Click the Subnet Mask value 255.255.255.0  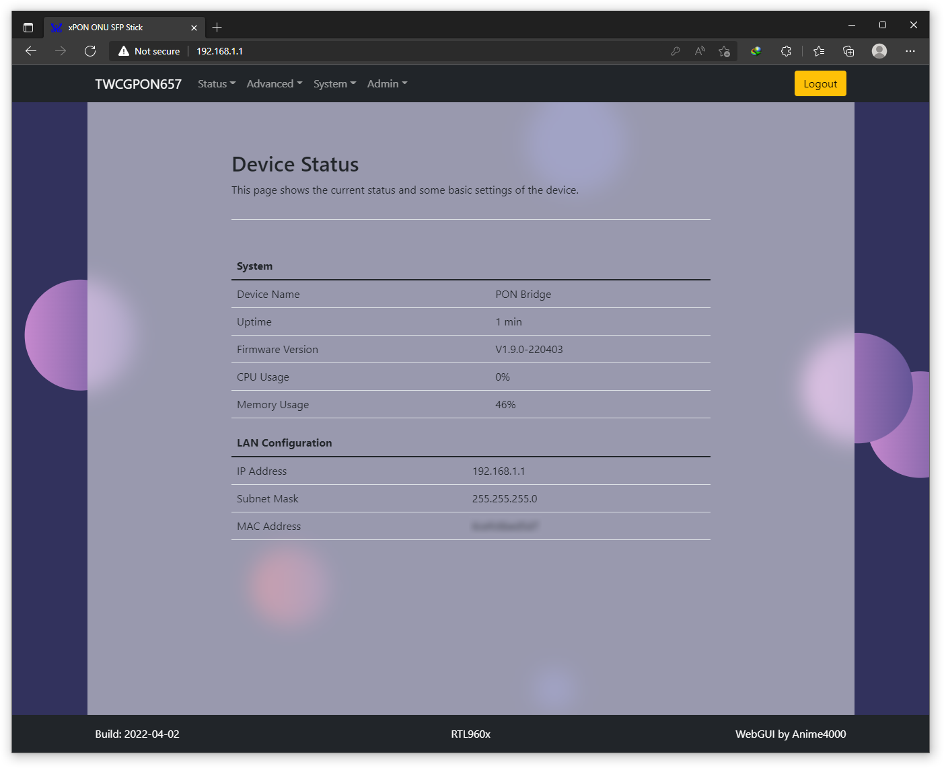505,499
